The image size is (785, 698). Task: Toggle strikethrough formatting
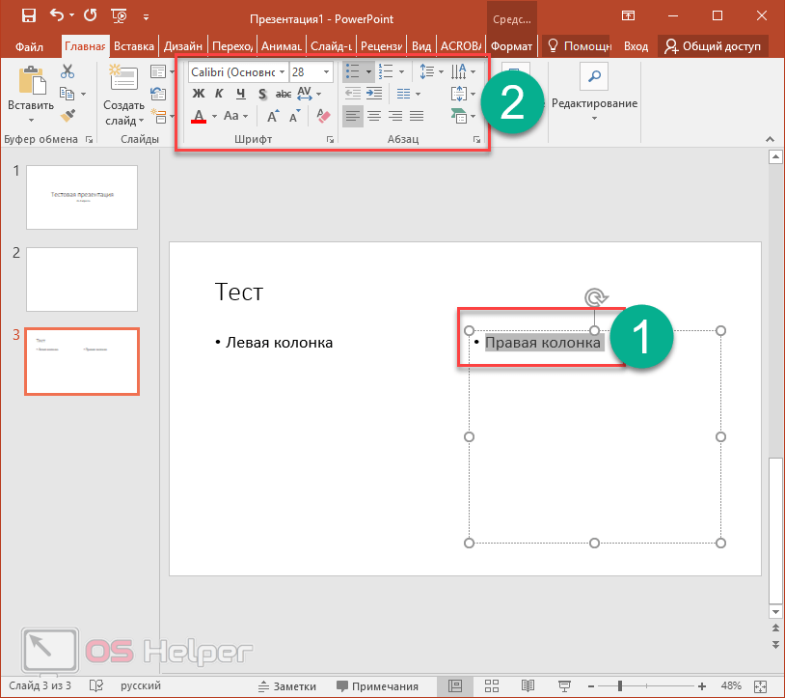tap(284, 94)
